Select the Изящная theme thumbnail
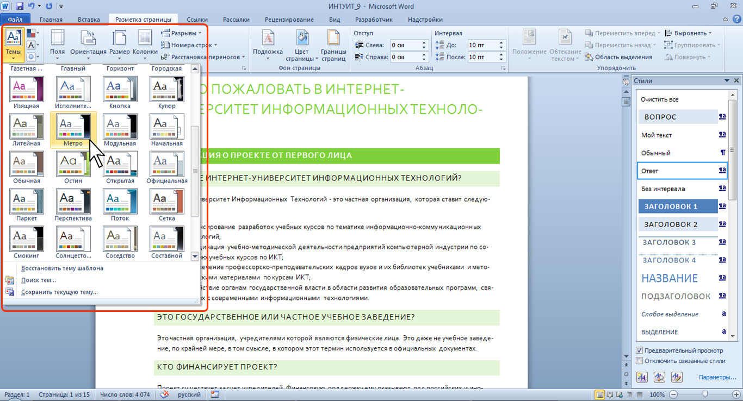Image resolution: width=743 pixels, height=401 pixels. (x=26, y=92)
